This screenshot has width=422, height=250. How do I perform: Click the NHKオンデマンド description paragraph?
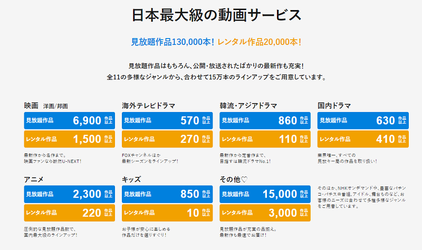pyautogui.click(x=362, y=197)
